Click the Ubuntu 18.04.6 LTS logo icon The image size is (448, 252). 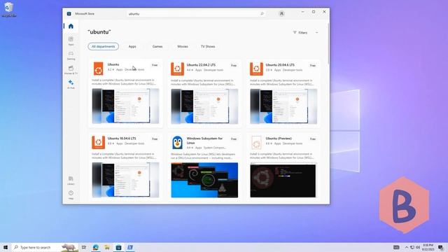98,142
